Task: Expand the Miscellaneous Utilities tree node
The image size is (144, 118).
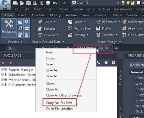Action: [x=2, y=79]
